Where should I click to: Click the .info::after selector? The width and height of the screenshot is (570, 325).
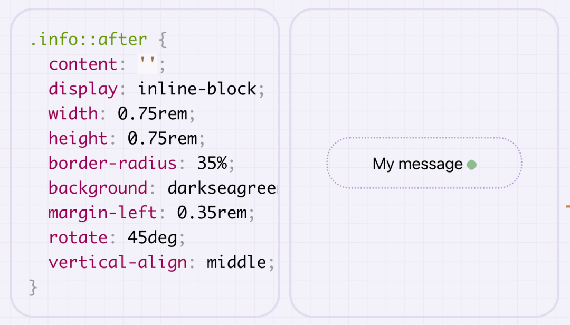[x=88, y=40]
